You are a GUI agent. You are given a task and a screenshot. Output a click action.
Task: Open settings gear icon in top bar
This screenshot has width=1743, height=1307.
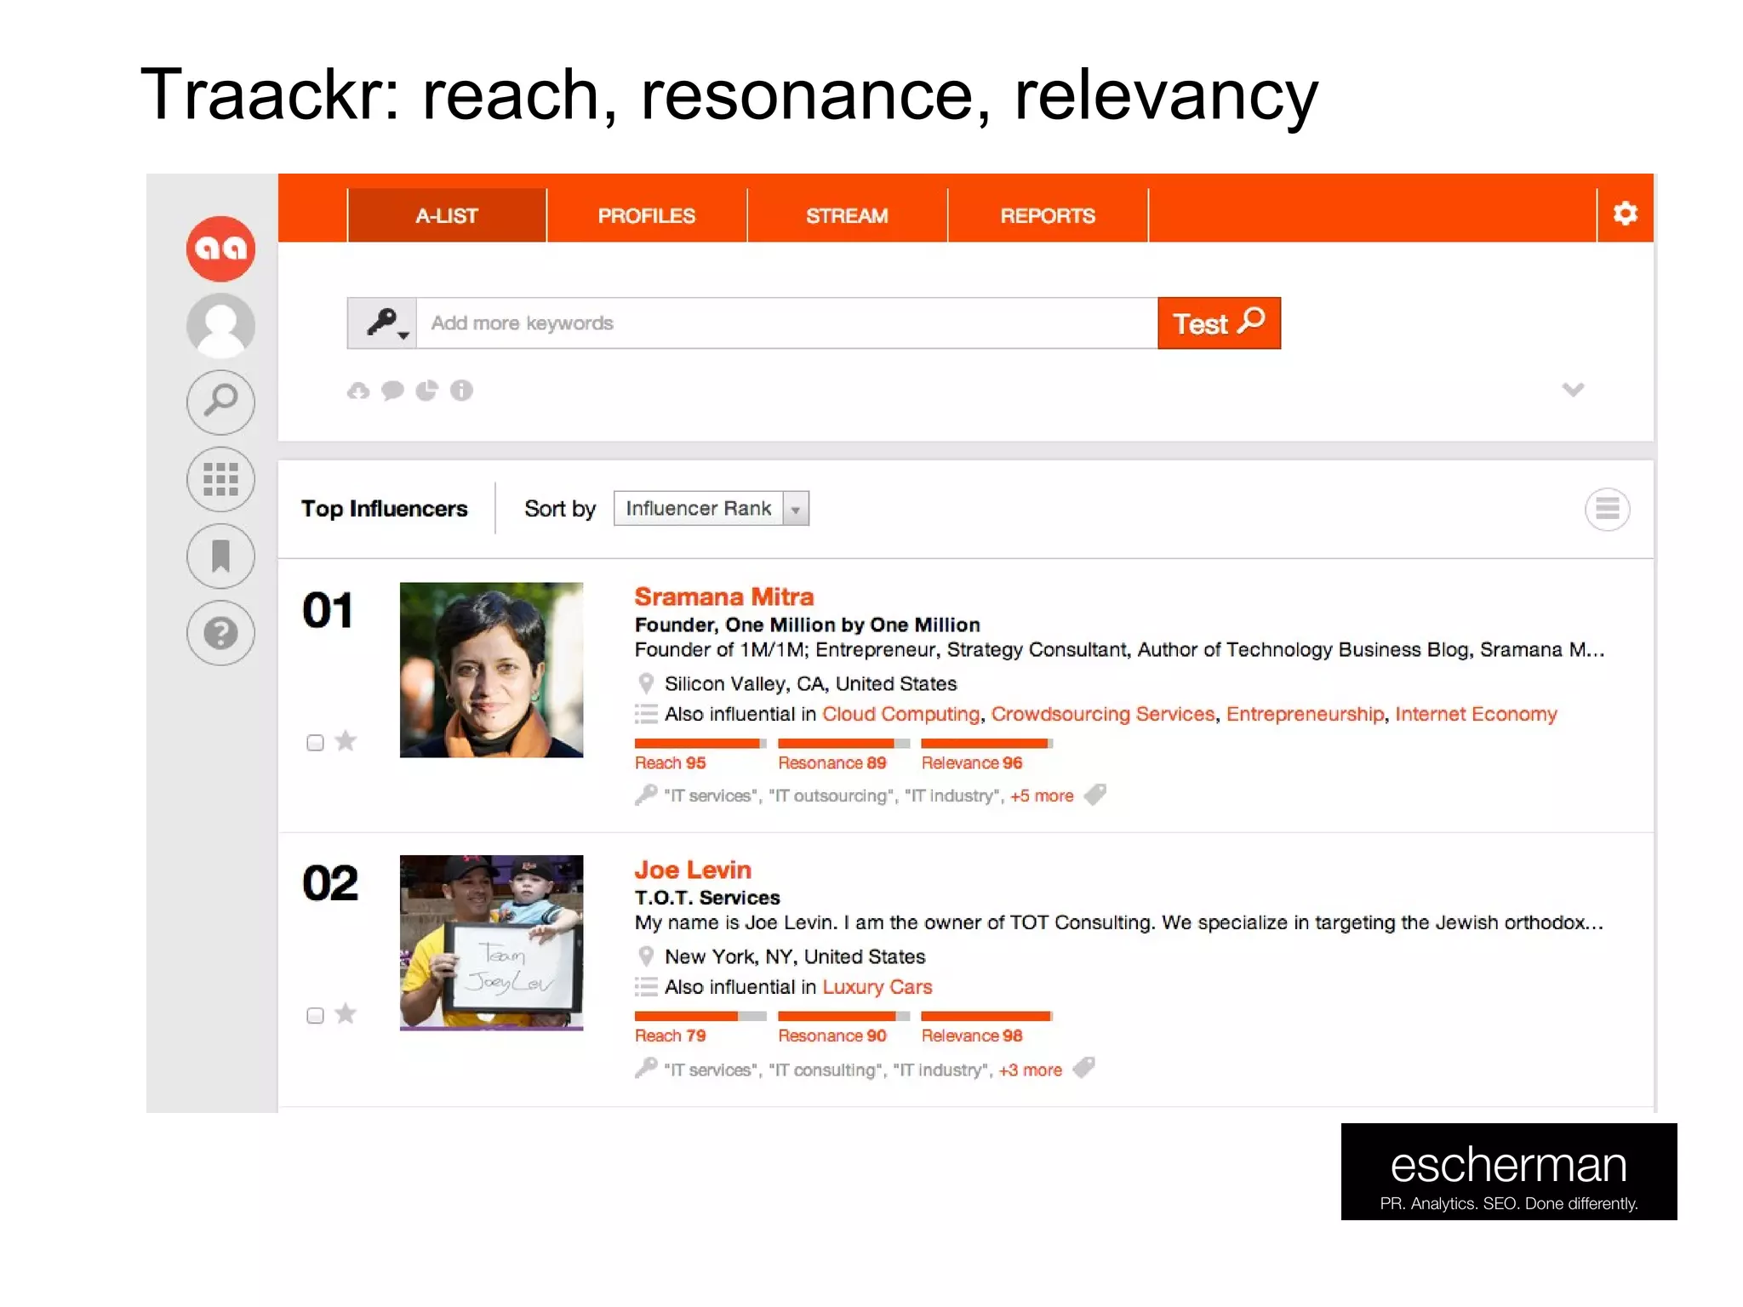(1625, 214)
